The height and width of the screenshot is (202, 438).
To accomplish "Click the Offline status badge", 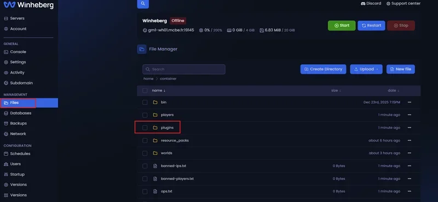I will pyautogui.click(x=178, y=21).
